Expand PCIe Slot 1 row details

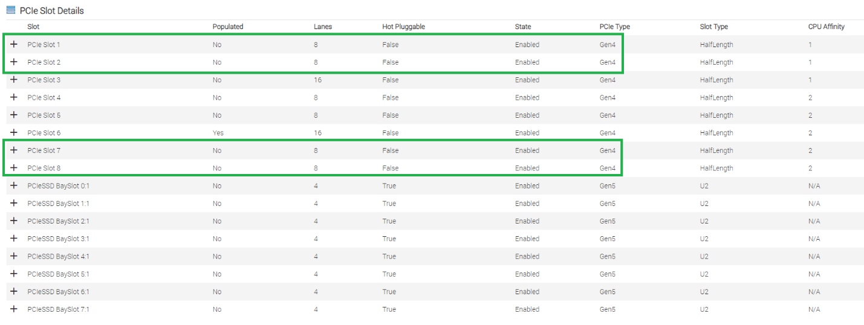pyautogui.click(x=14, y=45)
